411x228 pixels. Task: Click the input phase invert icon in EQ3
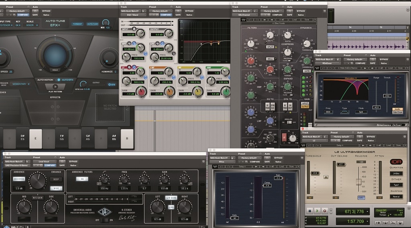[x=134, y=29]
